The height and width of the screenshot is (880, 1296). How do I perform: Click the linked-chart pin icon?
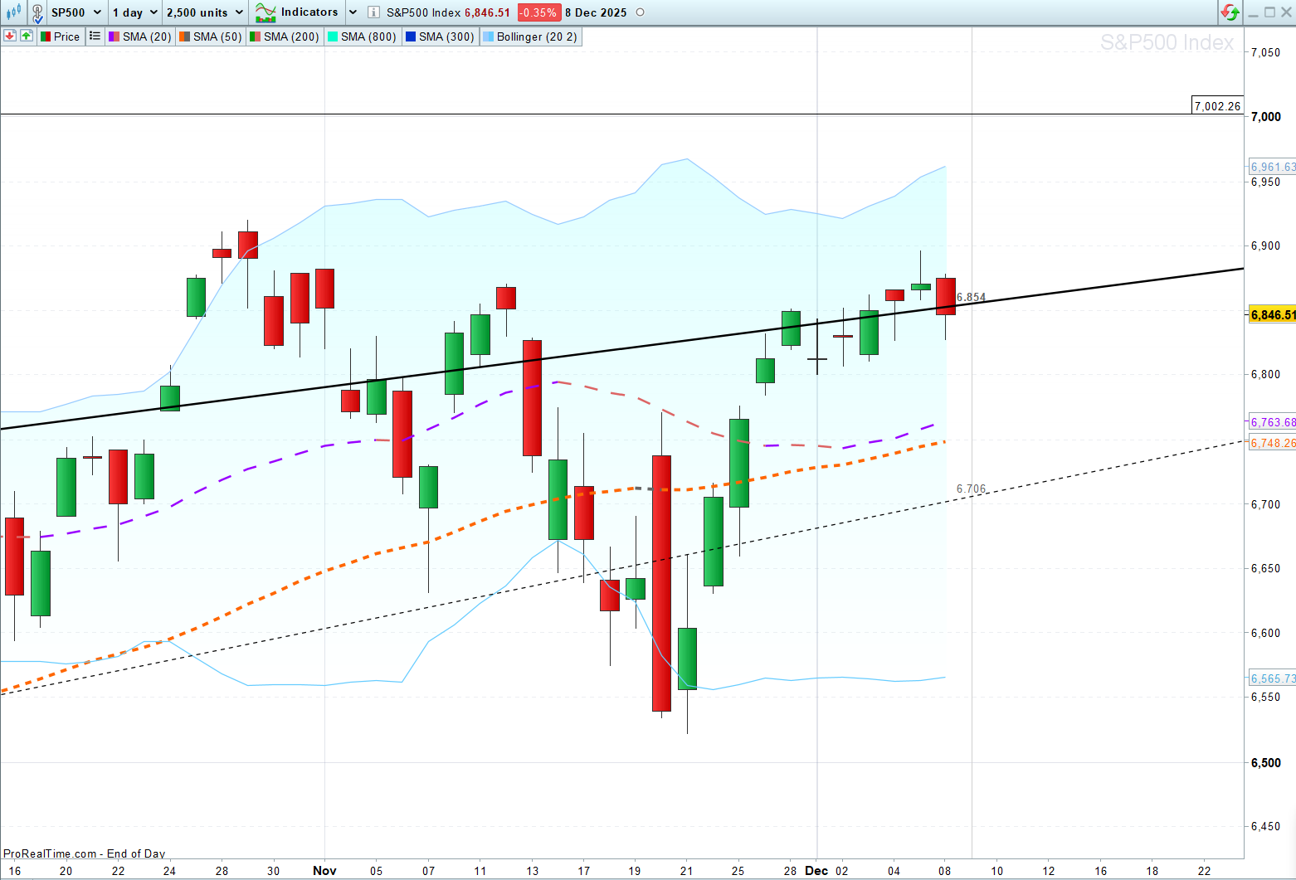tap(37, 12)
